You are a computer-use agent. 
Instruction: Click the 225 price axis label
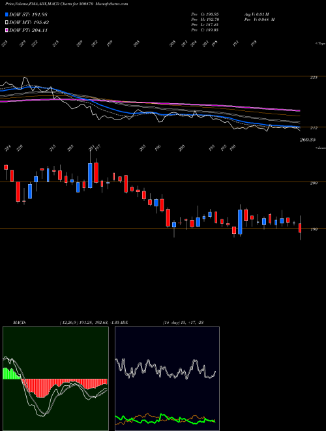[x=314, y=78]
